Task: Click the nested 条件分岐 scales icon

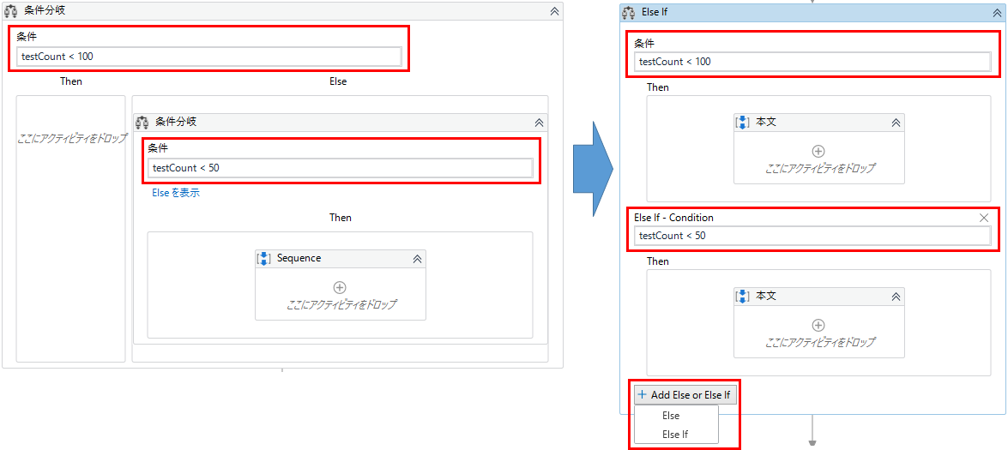Action: (142, 122)
